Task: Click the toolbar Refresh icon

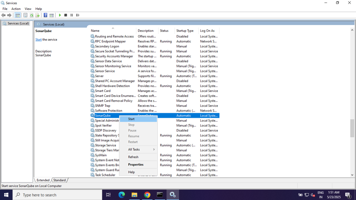Action: click(32, 15)
